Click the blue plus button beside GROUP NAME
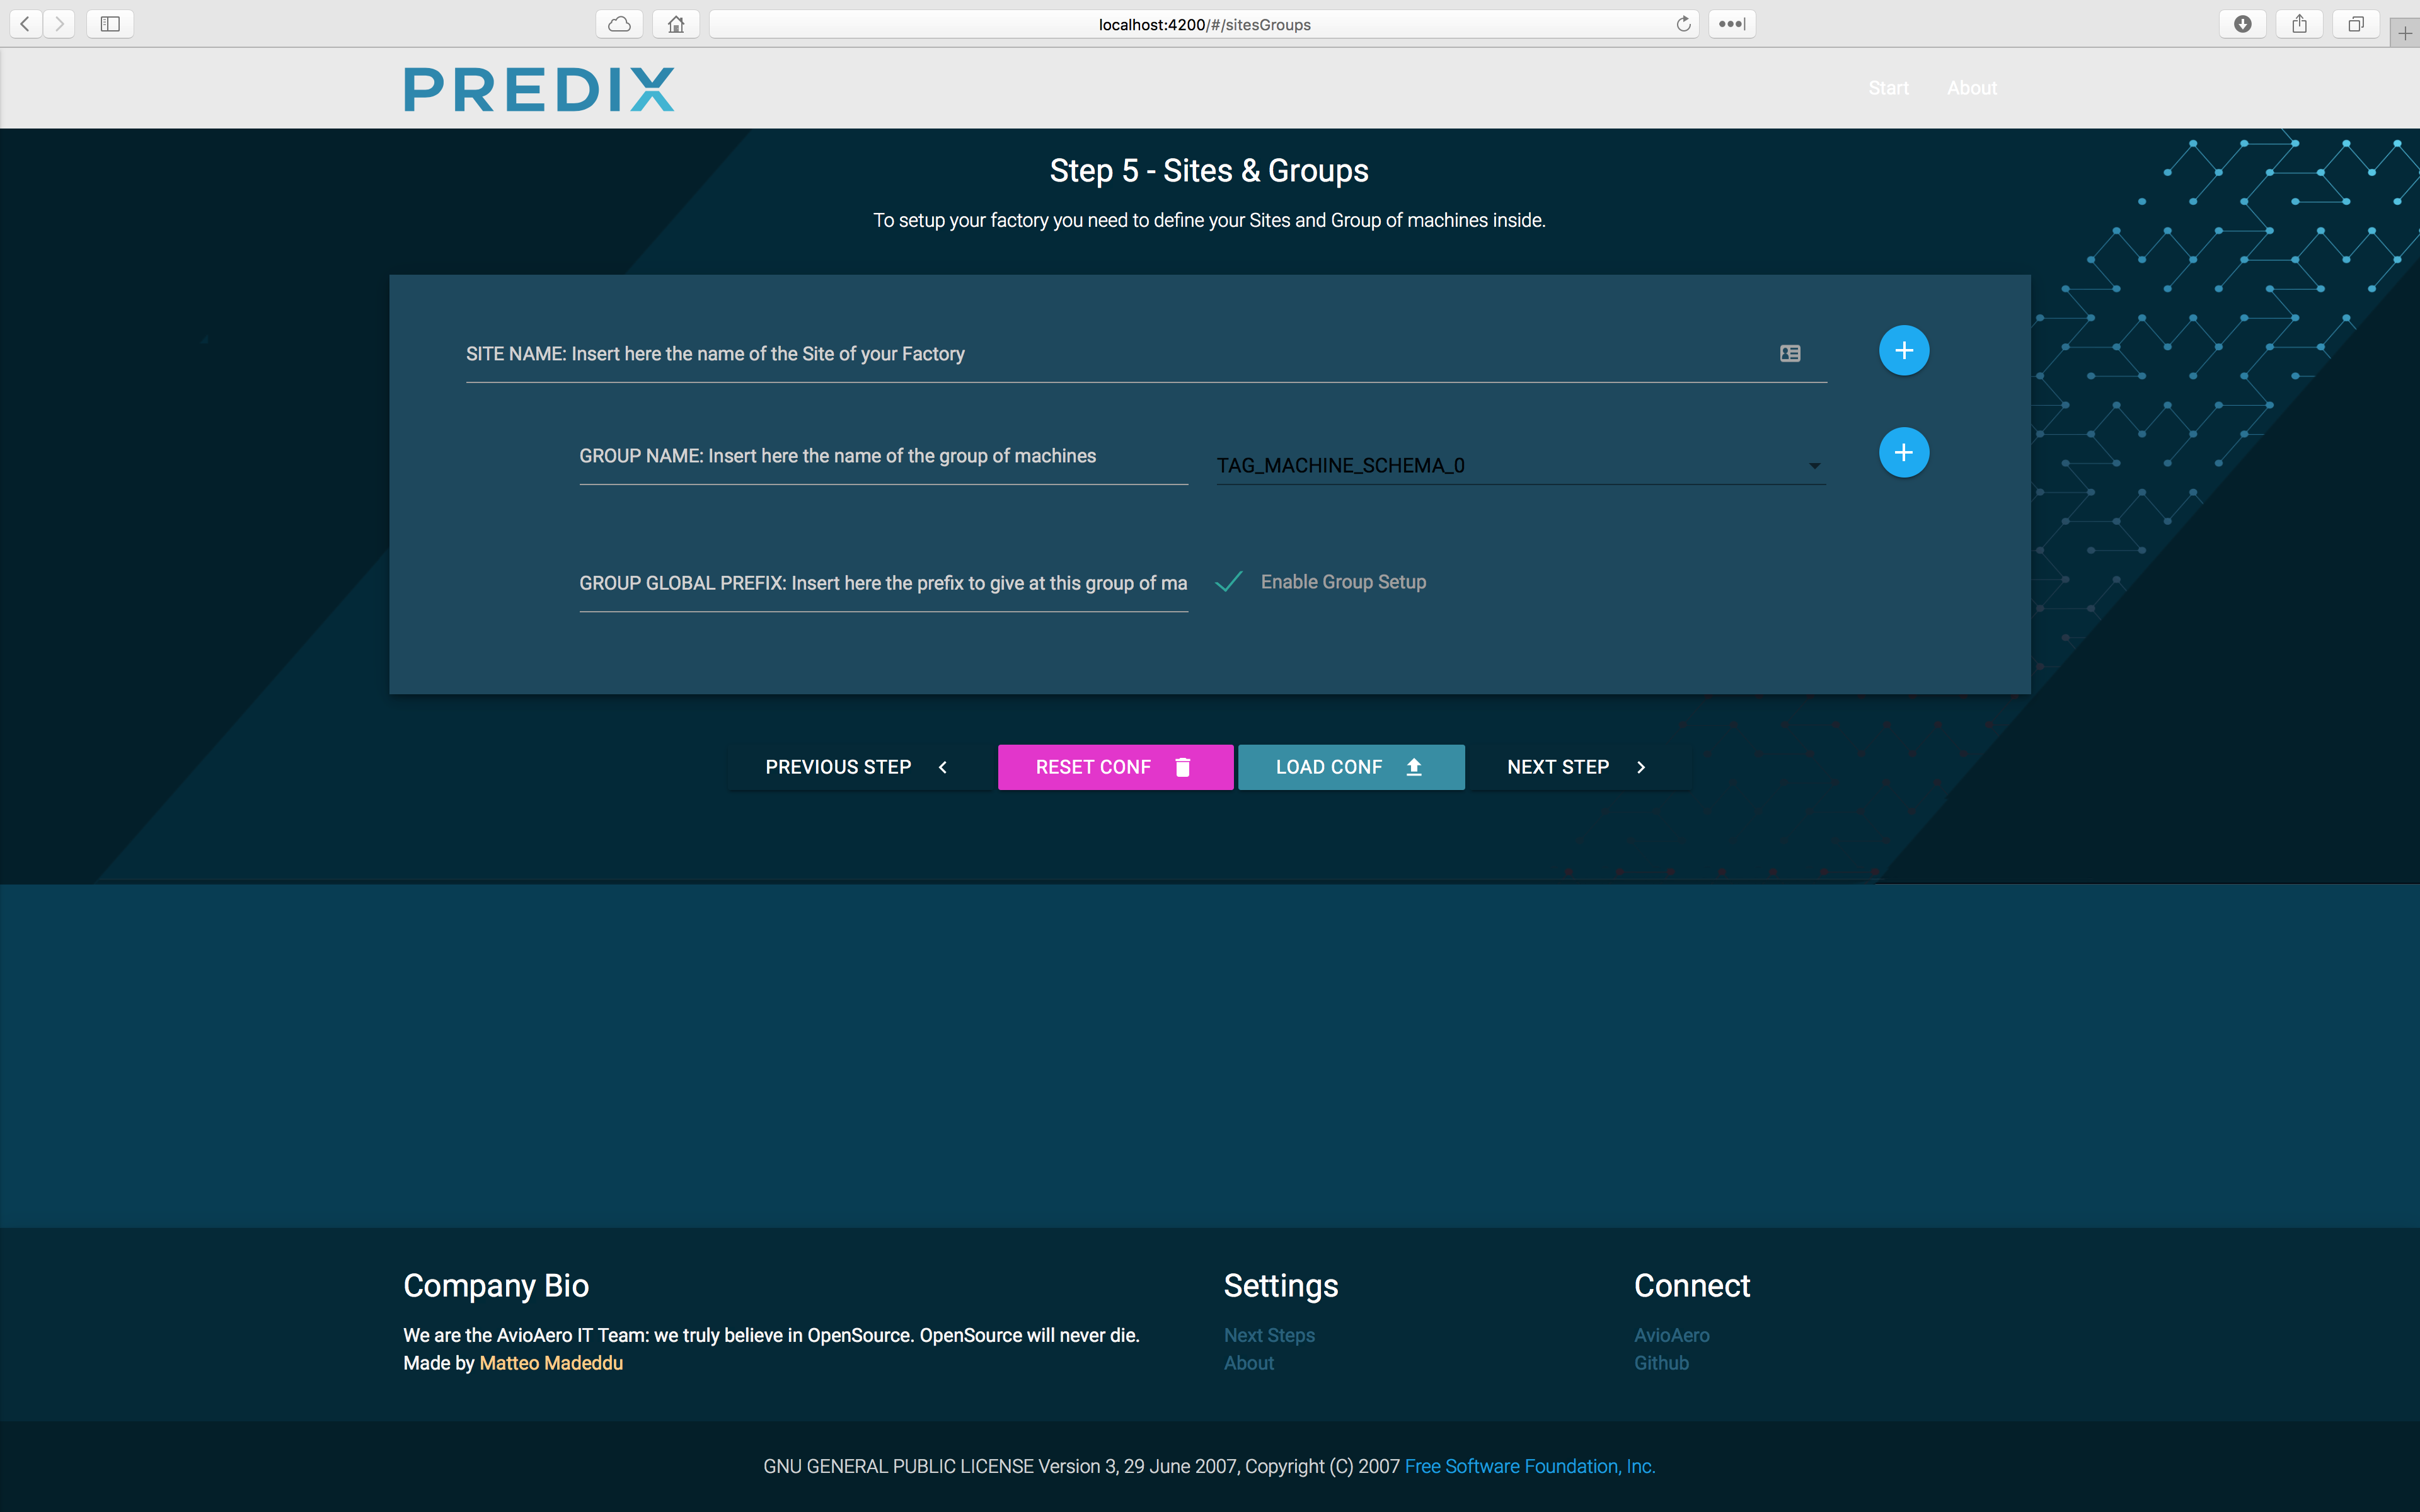This screenshot has height=1512, width=2420. pos(1903,453)
